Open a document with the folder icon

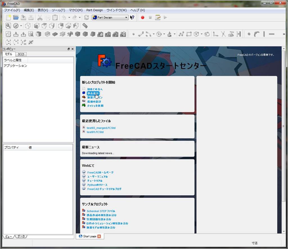coord(16,18)
